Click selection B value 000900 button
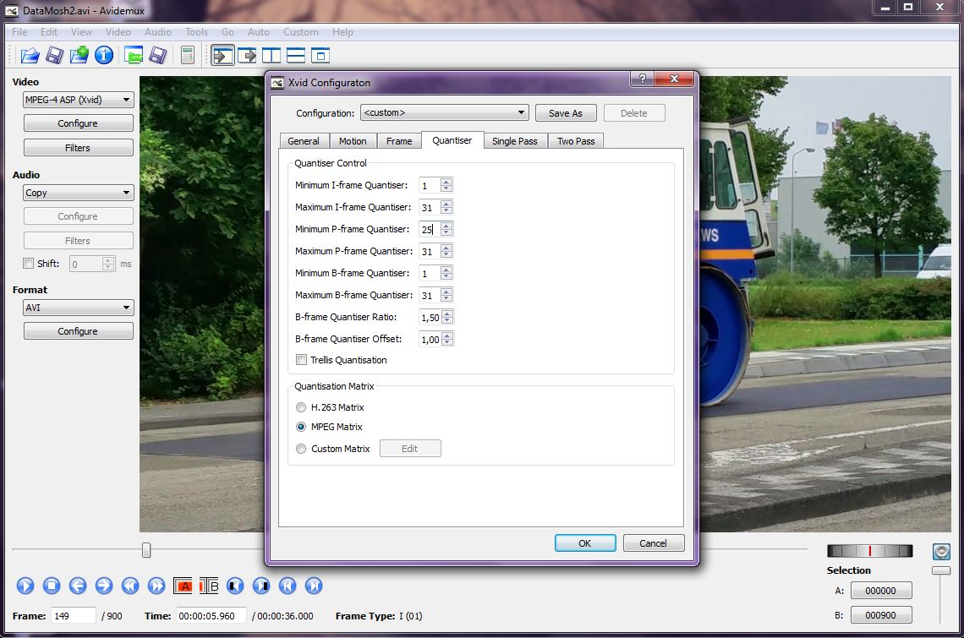The image size is (964, 638). click(x=880, y=614)
